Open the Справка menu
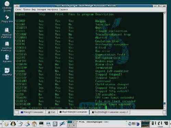The image size is (171, 128). click(x=63, y=10)
